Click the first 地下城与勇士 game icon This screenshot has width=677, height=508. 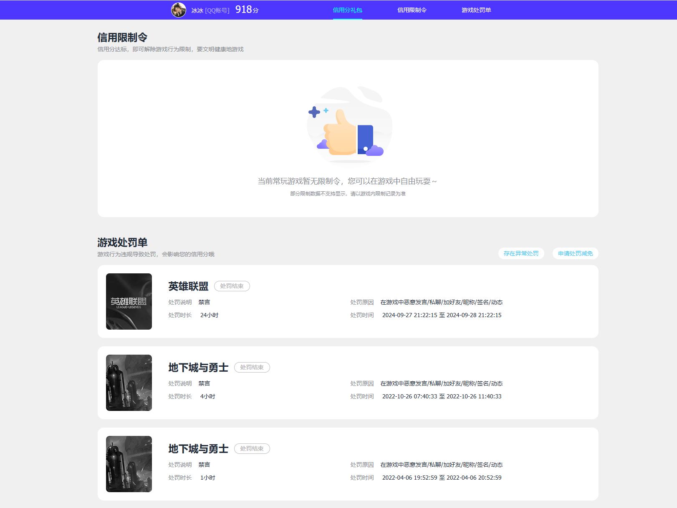click(129, 382)
